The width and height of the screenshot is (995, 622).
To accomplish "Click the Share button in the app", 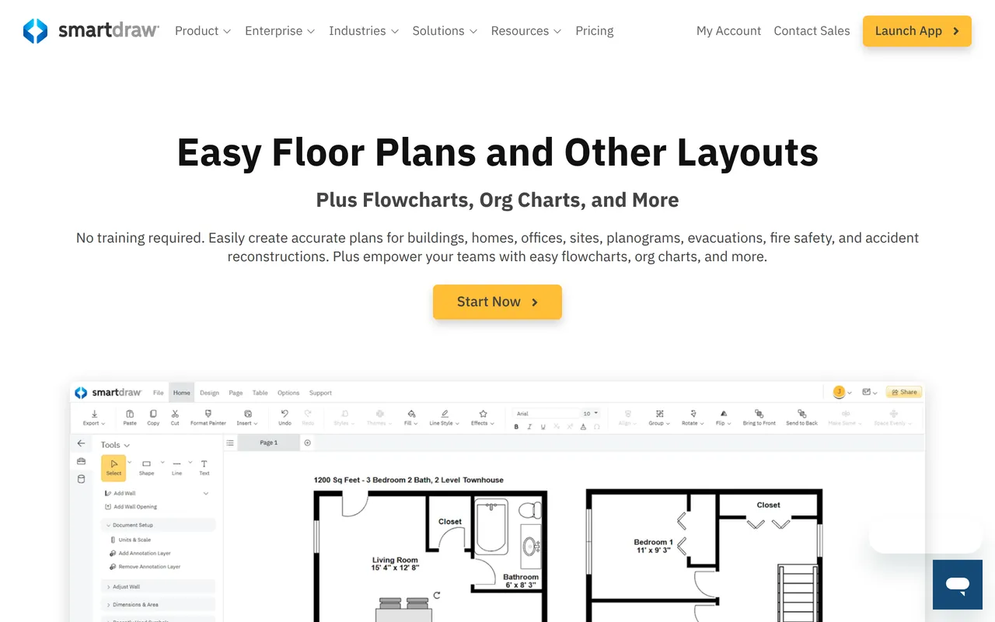I will [904, 393].
